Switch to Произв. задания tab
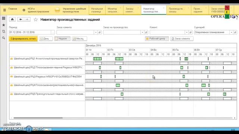The width and height of the screenshot is (239, 134). point(200,10)
